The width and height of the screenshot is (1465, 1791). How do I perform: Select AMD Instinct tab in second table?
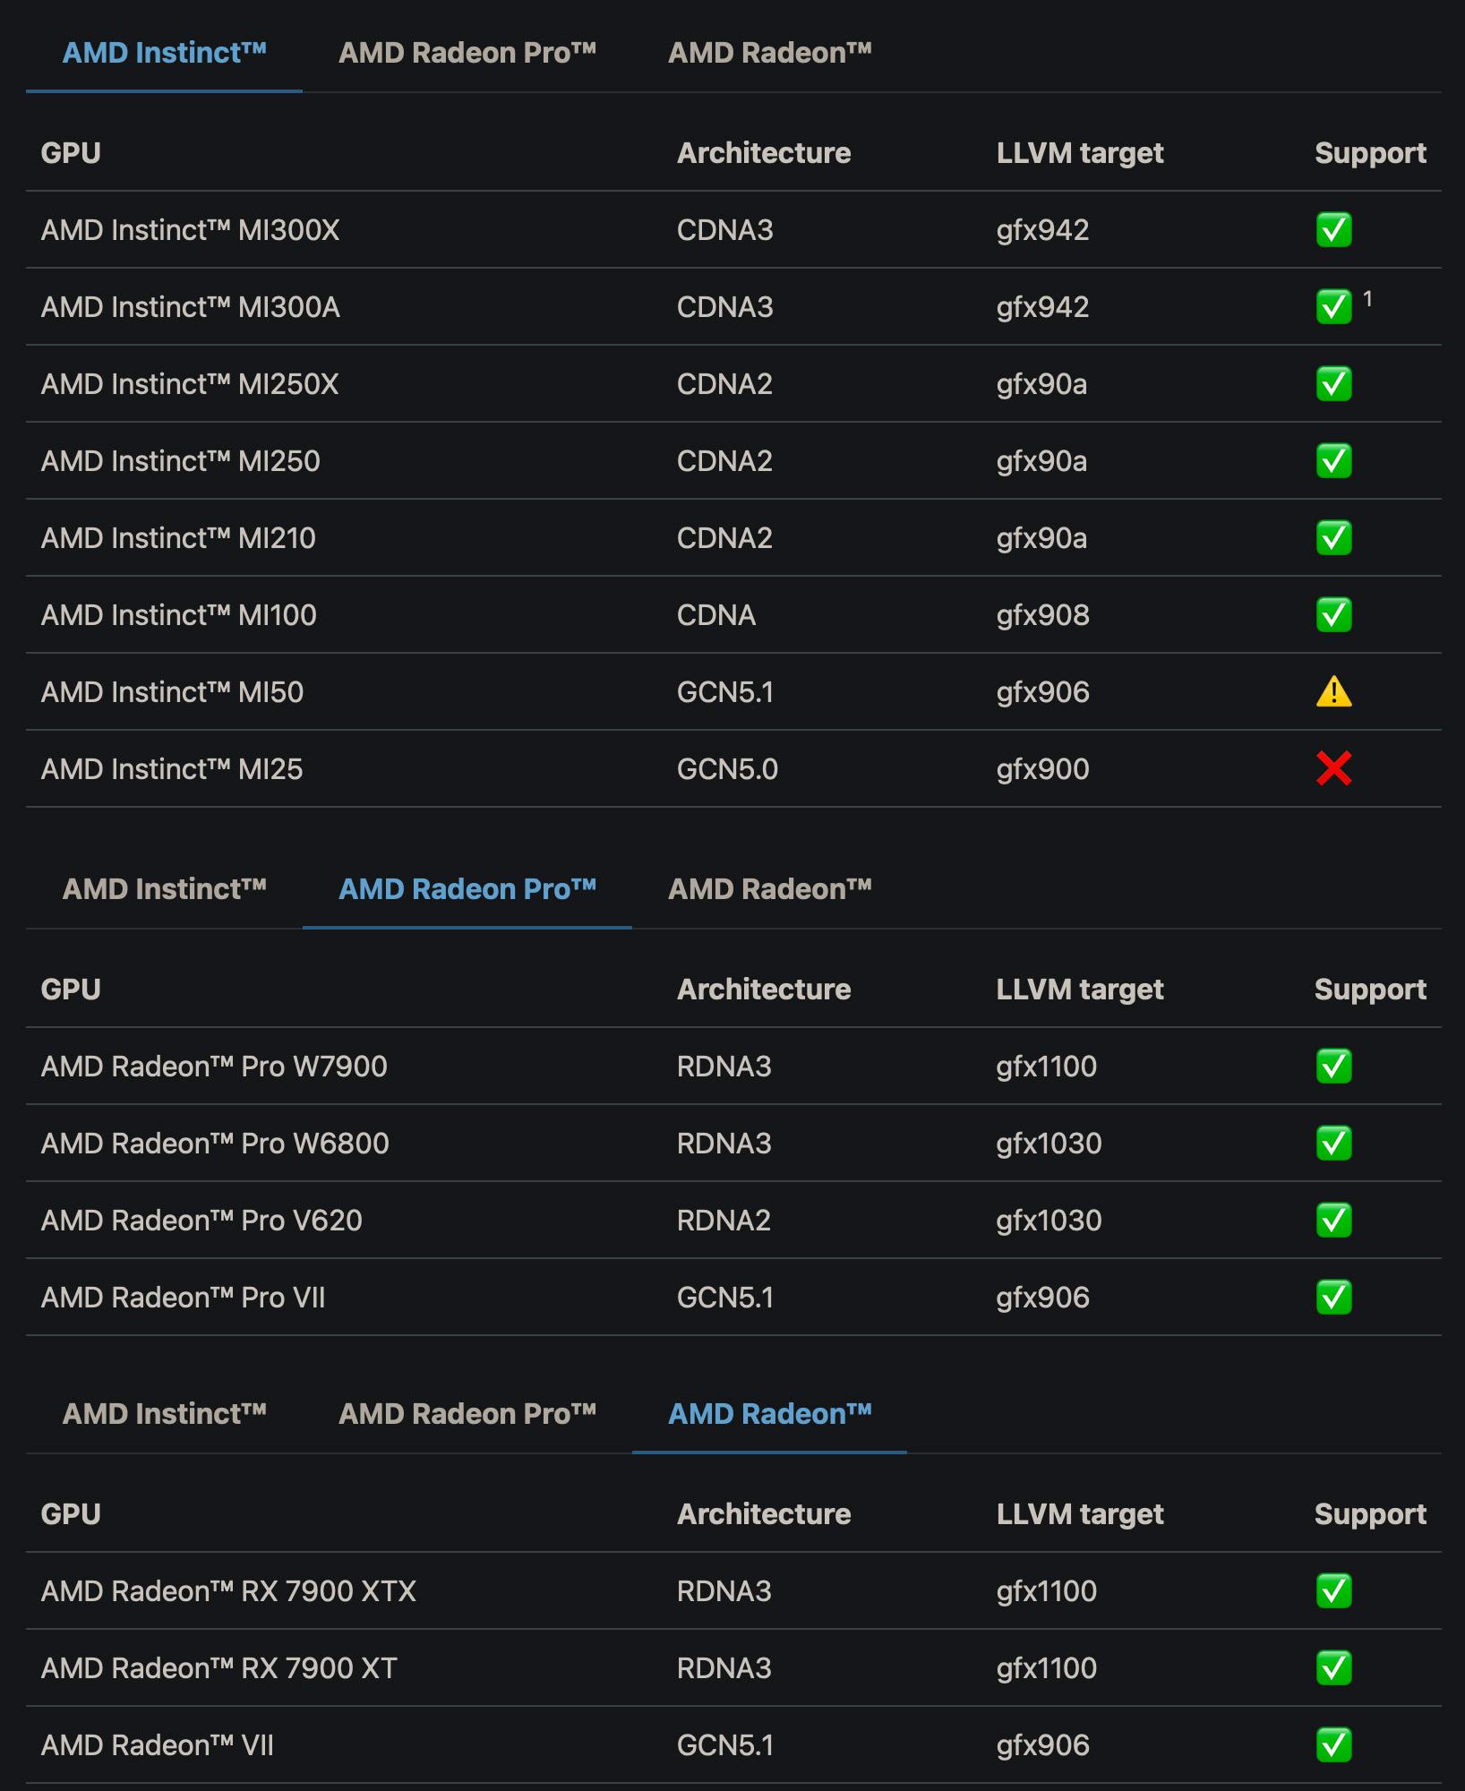coord(164,889)
